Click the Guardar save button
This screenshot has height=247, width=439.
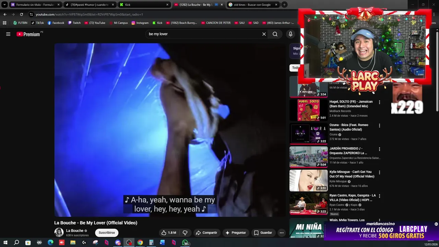263,233
